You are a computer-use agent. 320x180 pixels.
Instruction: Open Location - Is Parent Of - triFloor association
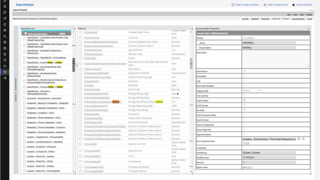tap(40, 151)
